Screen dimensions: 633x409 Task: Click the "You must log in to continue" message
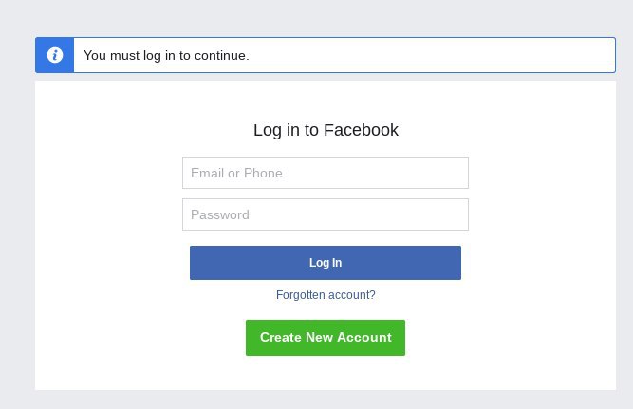pos(166,56)
